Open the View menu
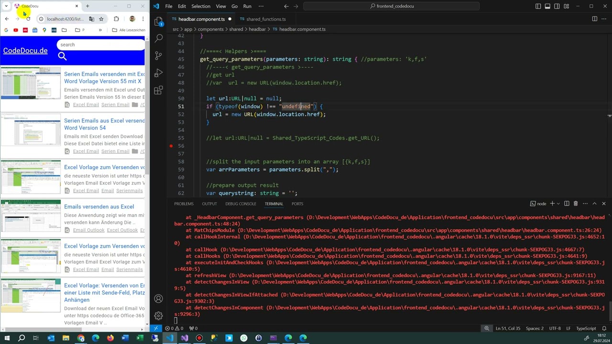This screenshot has width=612, height=344. pyautogui.click(x=221, y=6)
